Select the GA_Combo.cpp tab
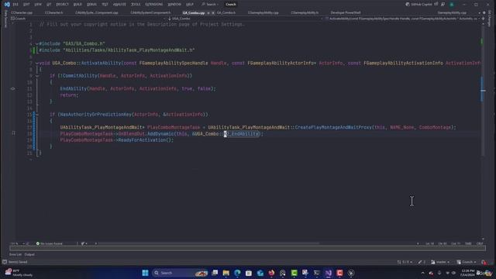Image resolution: width=496 pixels, height=279 pixels. (x=193, y=13)
